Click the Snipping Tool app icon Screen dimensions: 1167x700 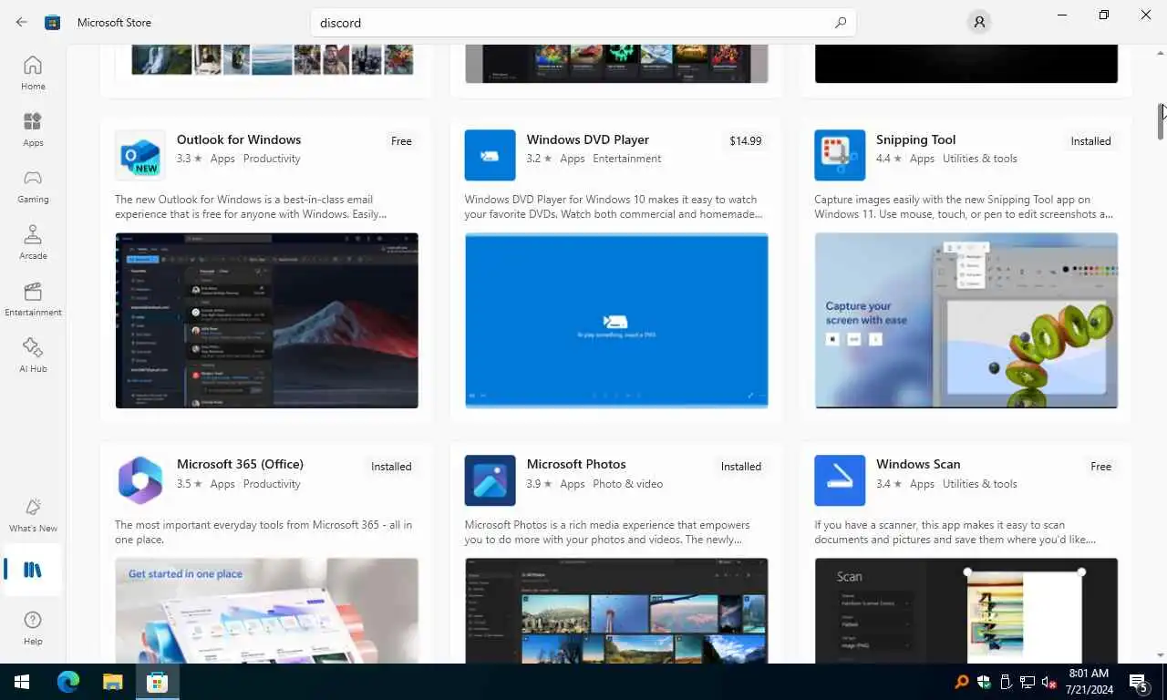coord(840,155)
